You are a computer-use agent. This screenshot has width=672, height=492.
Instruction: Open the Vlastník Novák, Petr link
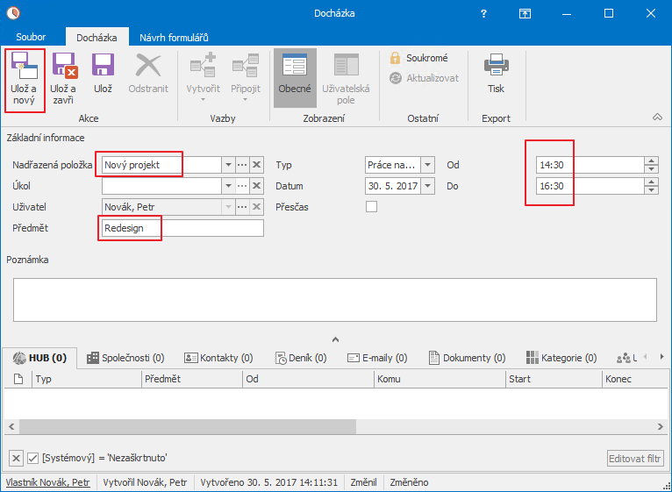[48, 482]
